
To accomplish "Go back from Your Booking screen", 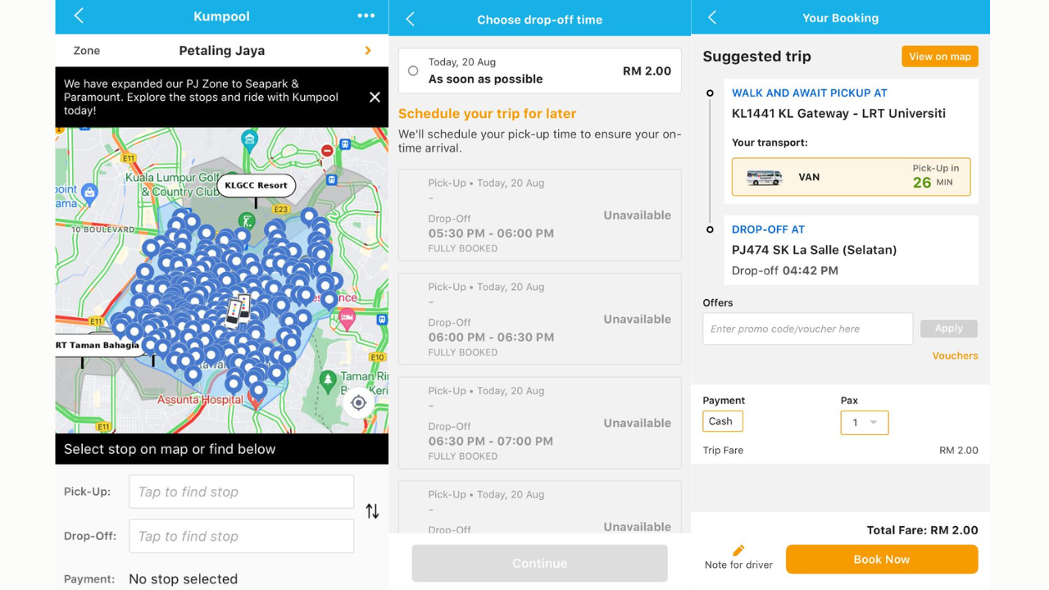I will [712, 17].
